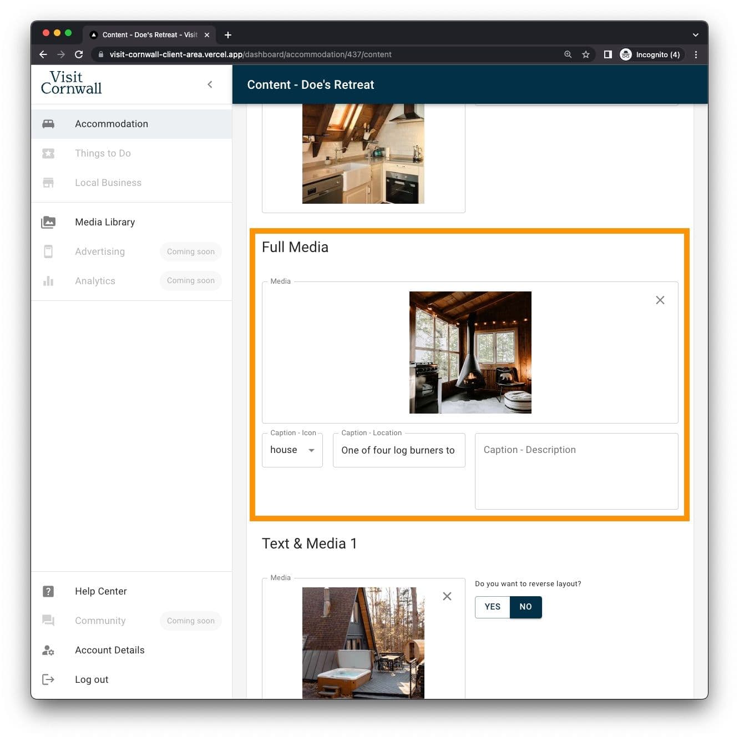Click the browser zoom magnifier icon
739x740 pixels.
click(x=568, y=54)
